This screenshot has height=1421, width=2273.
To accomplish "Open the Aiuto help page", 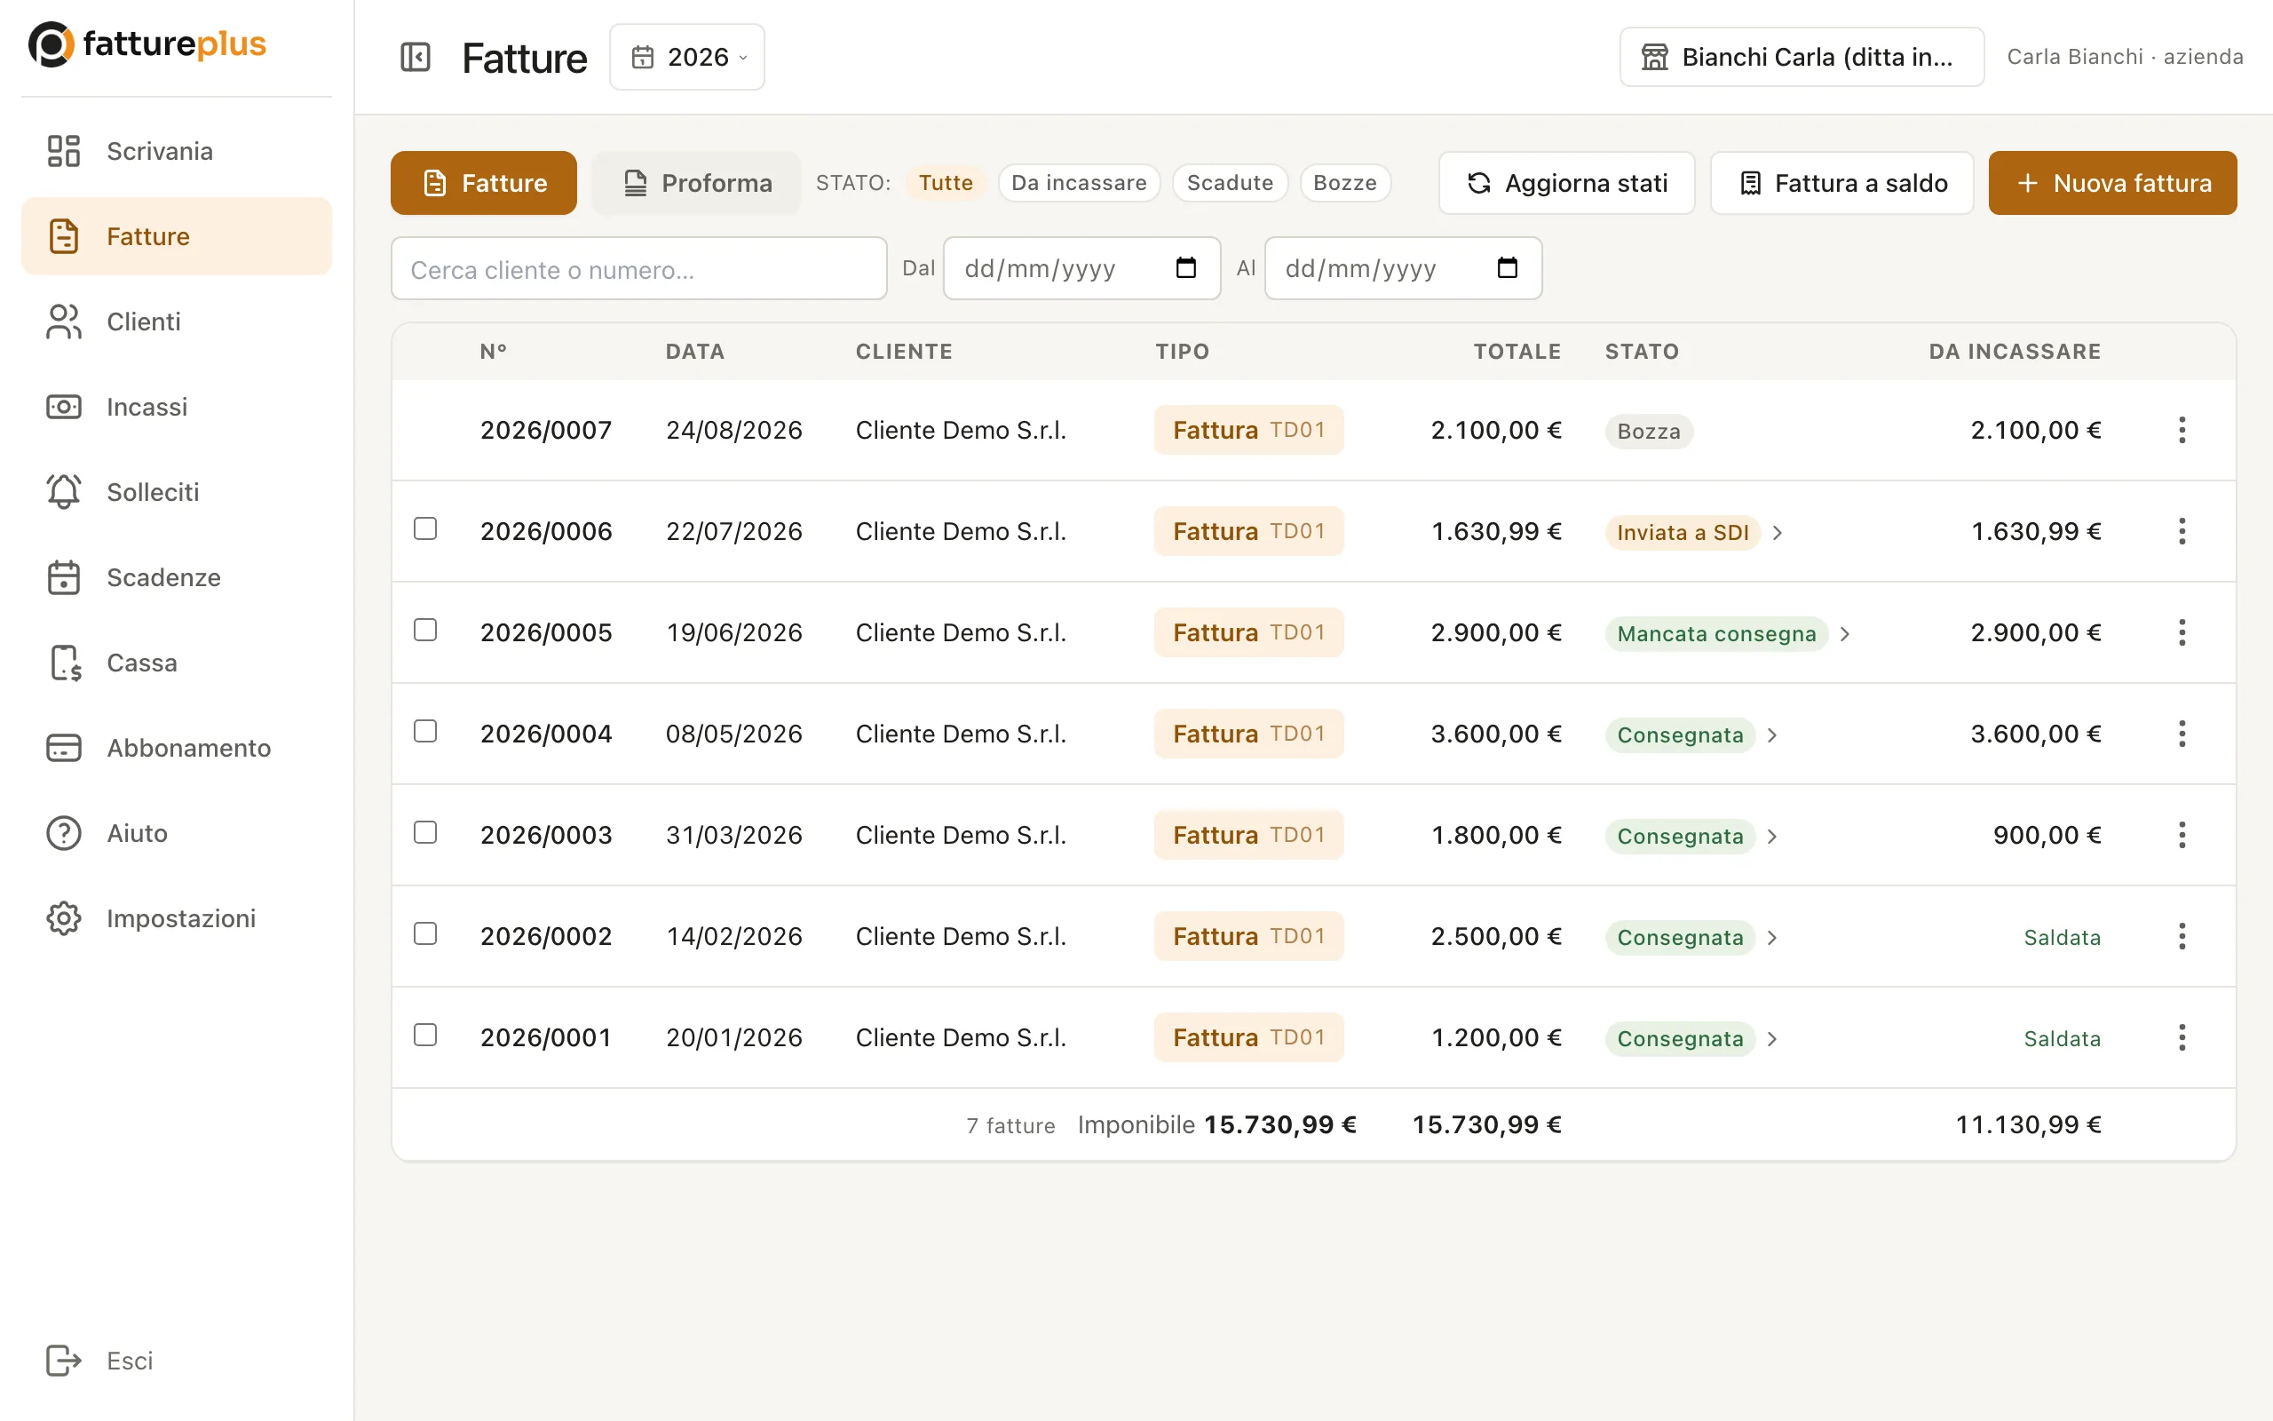I will click(177, 834).
